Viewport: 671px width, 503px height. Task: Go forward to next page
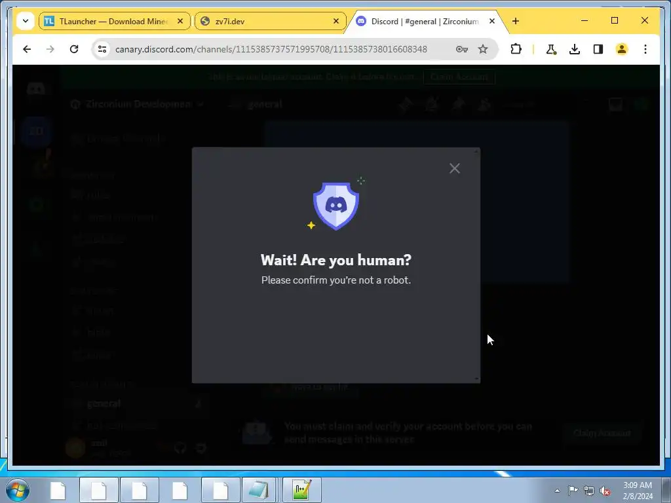(50, 49)
